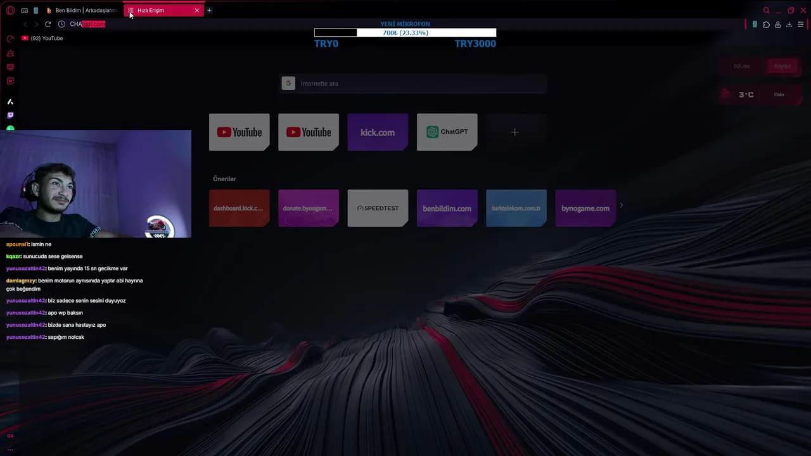This screenshot has width=811, height=456.
Task: Open the striped panel icon in sidebar
Action: (10, 67)
